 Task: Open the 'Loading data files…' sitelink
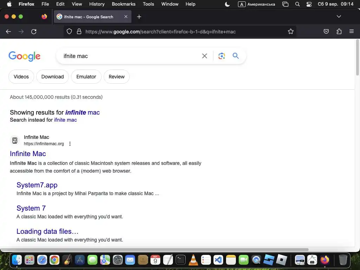(47, 231)
